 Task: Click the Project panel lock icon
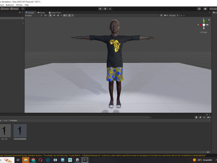tap(207, 115)
